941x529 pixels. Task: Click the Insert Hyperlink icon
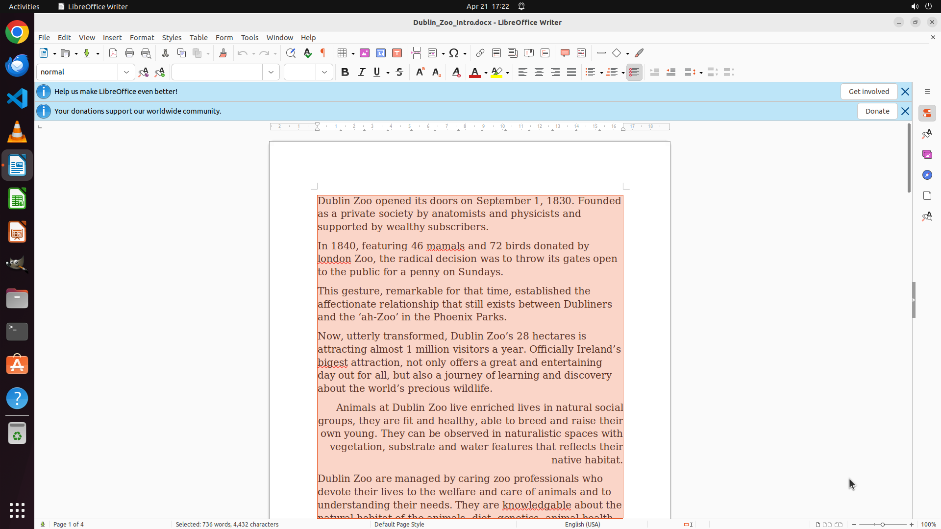click(x=480, y=53)
